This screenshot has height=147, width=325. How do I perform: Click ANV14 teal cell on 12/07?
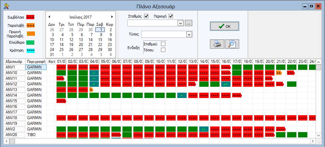pyautogui.click(x=182, y=95)
